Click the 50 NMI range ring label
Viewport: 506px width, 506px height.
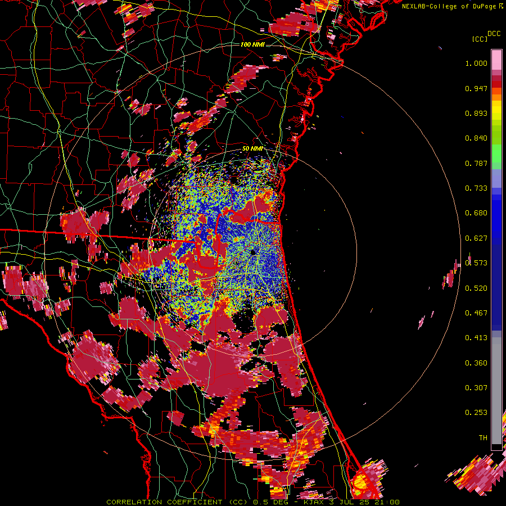(x=252, y=149)
